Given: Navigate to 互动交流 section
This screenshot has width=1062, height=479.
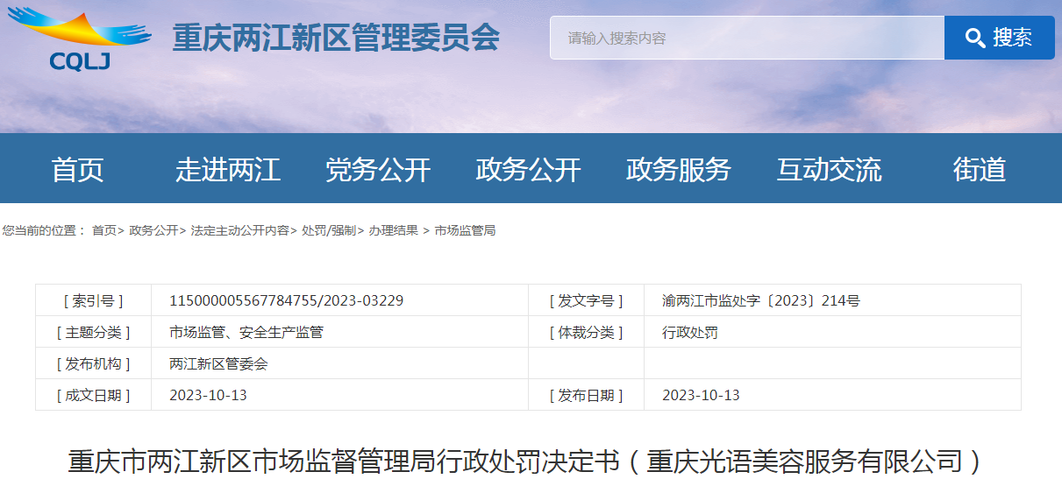Looking at the screenshot, I should (829, 169).
